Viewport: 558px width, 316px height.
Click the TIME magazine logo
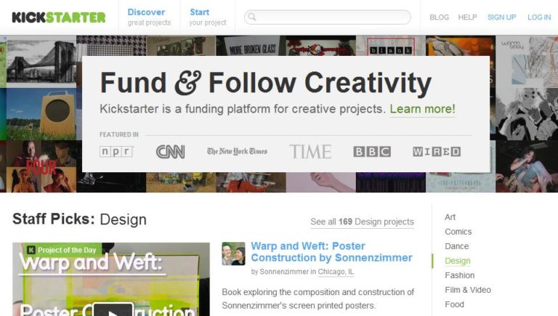310,151
